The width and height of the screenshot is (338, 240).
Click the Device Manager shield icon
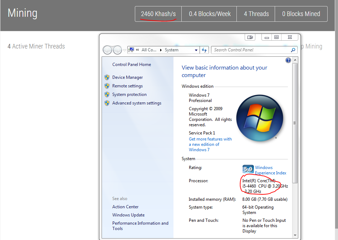pos(107,77)
